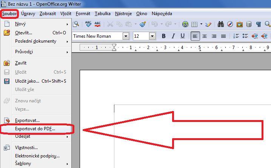The width and height of the screenshot is (271, 168).
Task: Toggle Bold formatting button
Action: point(164,36)
